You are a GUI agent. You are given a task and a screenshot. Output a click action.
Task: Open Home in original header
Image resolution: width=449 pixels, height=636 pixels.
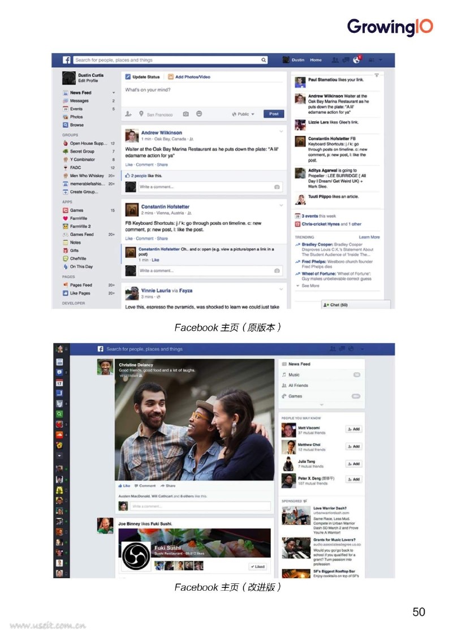[x=316, y=60]
